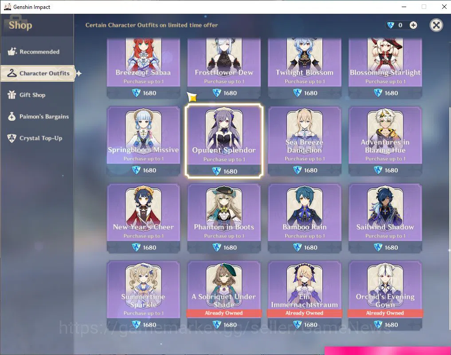Click 1680 price under Twilight Blossom
This screenshot has height=355, width=451.
310,93
